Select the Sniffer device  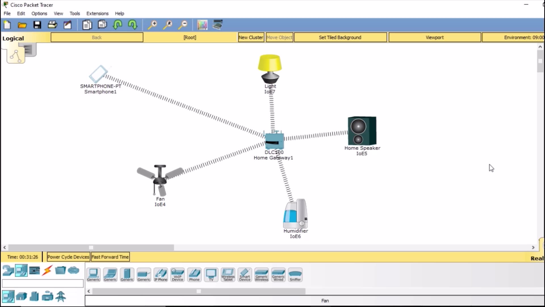pyautogui.click(x=295, y=275)
